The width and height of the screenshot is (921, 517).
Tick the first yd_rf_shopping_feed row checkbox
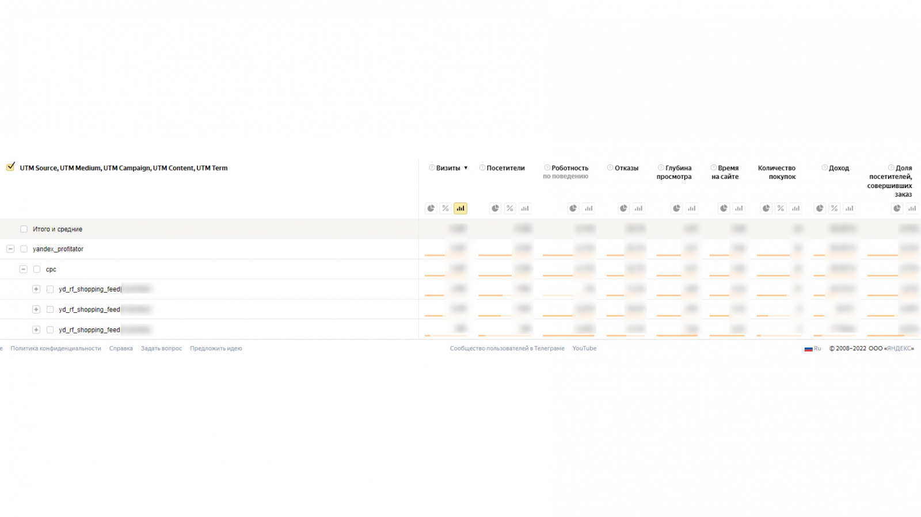(50, 289)
